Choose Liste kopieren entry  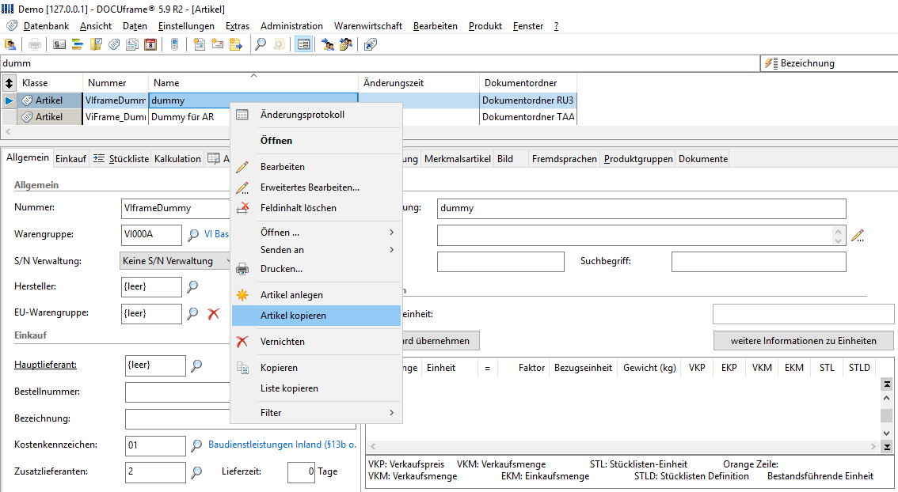(316, 388)
